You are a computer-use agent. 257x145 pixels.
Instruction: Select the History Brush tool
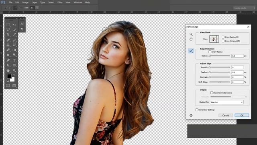(14, 45)
